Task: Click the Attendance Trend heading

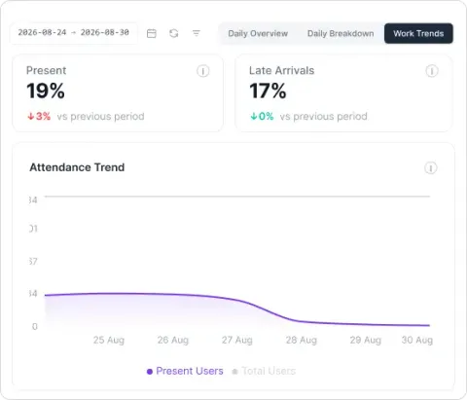Action: click(77, 167)
